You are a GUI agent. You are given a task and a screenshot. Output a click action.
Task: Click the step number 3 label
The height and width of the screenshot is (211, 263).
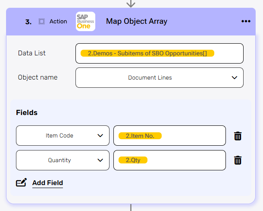click(28, 22)
